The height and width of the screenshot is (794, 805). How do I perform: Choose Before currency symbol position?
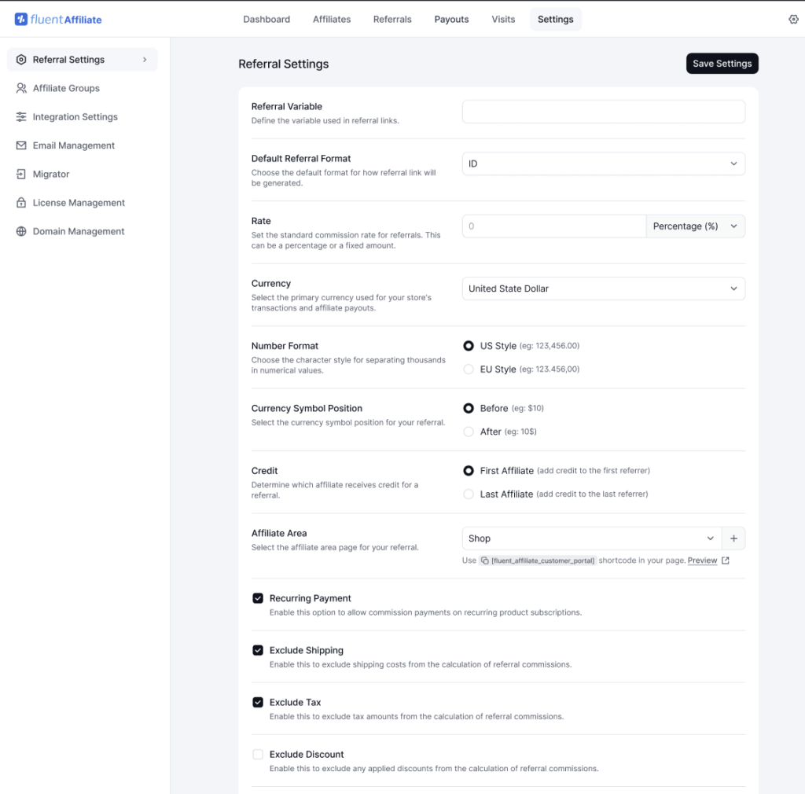tap(469, 409)
